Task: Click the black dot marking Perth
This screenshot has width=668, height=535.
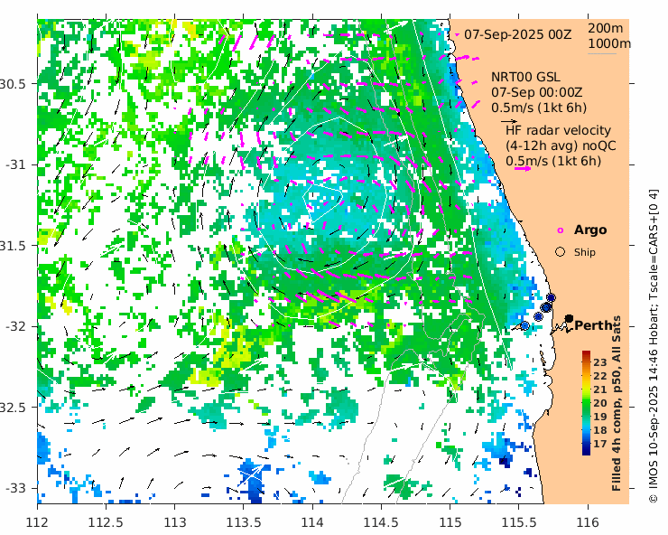Action: [569, 318]
